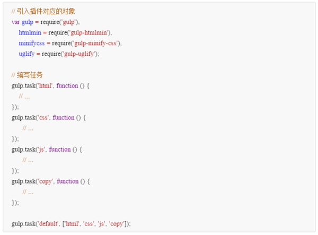The width and height of the screenshot is (318, 235).
Task: Click the blue 'htmlmin' variable name
Action: (x=30, y=32)
